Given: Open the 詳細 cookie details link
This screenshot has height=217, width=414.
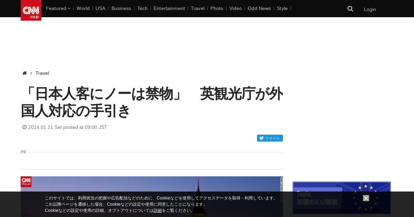Looking at the screenshot, I should click(158, 210).
